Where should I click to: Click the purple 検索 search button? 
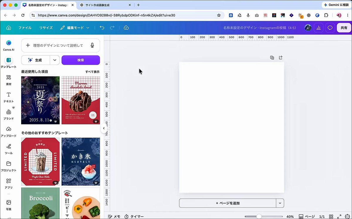81,60
